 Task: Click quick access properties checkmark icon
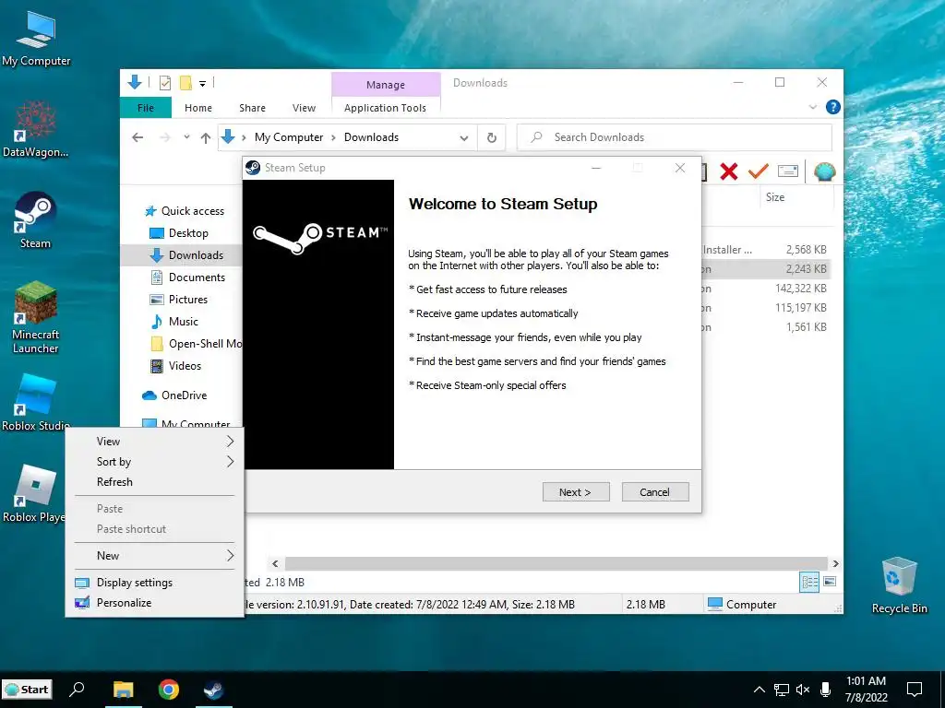click(165, 83)
